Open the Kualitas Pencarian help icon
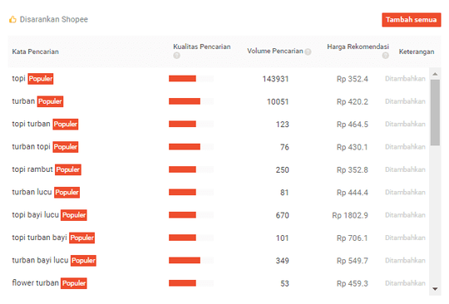The image size is (449, 304). (x=176, y=56)
